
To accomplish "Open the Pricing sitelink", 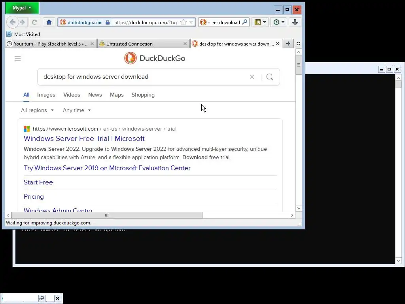I will (x=34, y=196).
